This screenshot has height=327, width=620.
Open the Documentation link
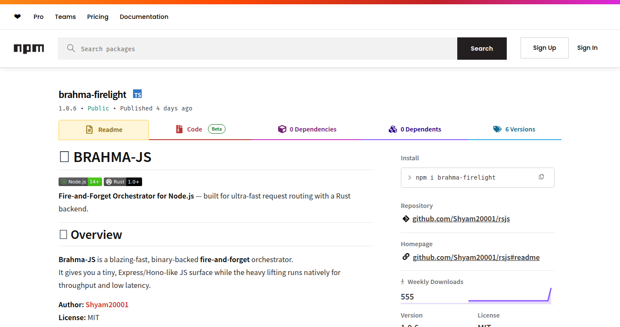[x=144, y=17]
